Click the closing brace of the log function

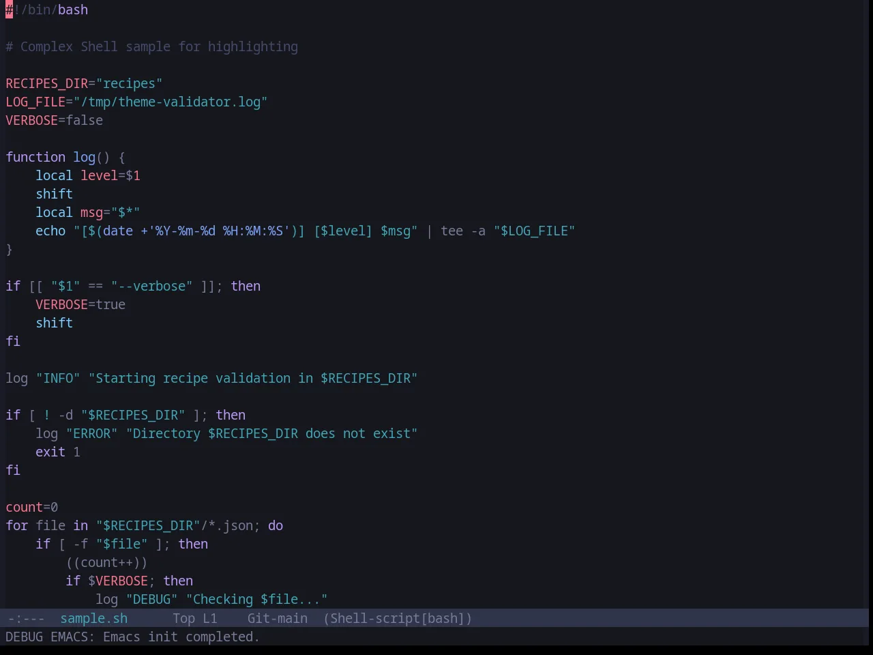[x=9, y=249]
